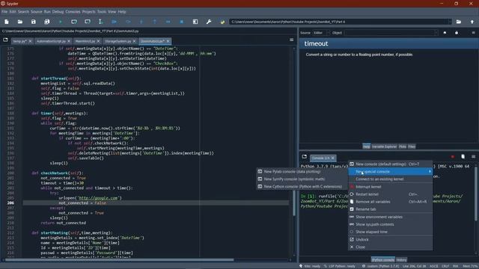This screenshot has height=269, width=479.
Task: Step over current line debug icon
Action: coord(128,22)
